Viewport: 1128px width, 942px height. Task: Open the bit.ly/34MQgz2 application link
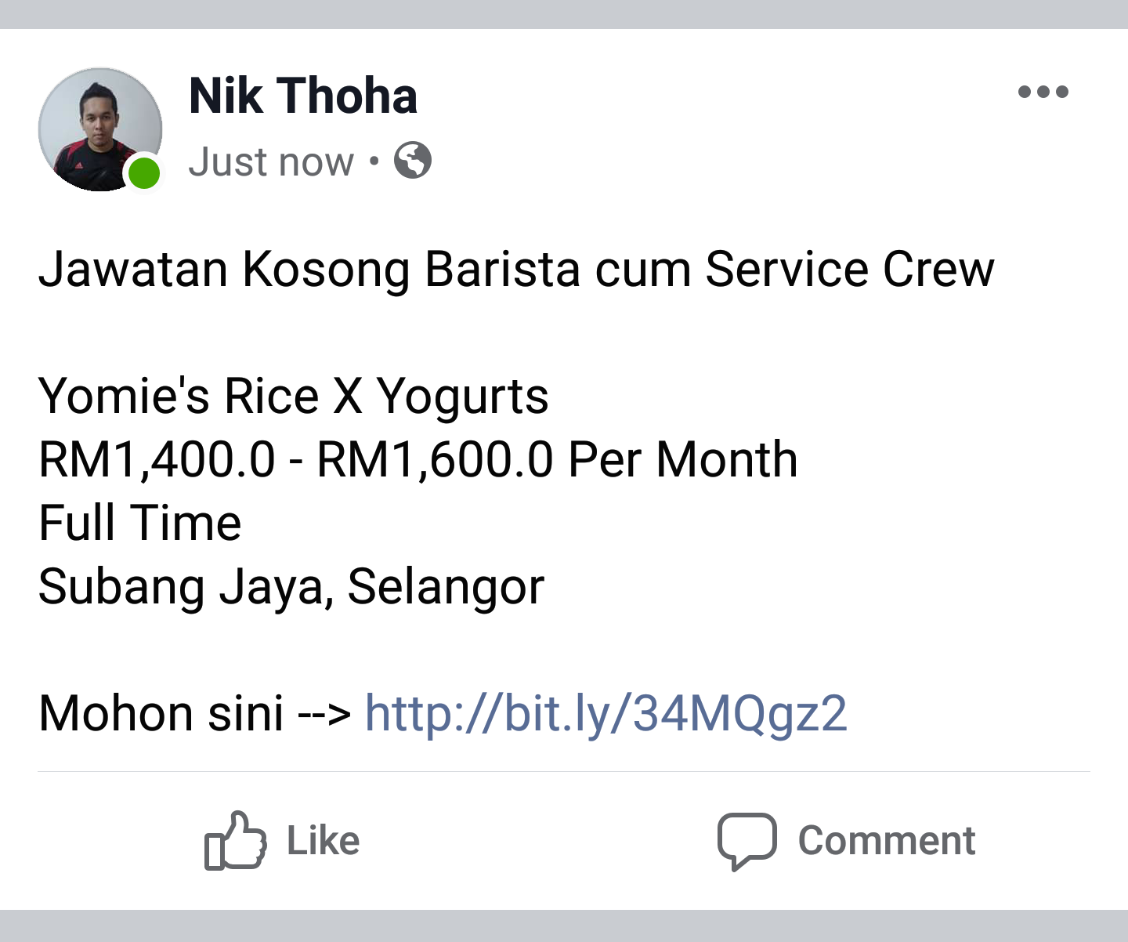tap(606, 714)
